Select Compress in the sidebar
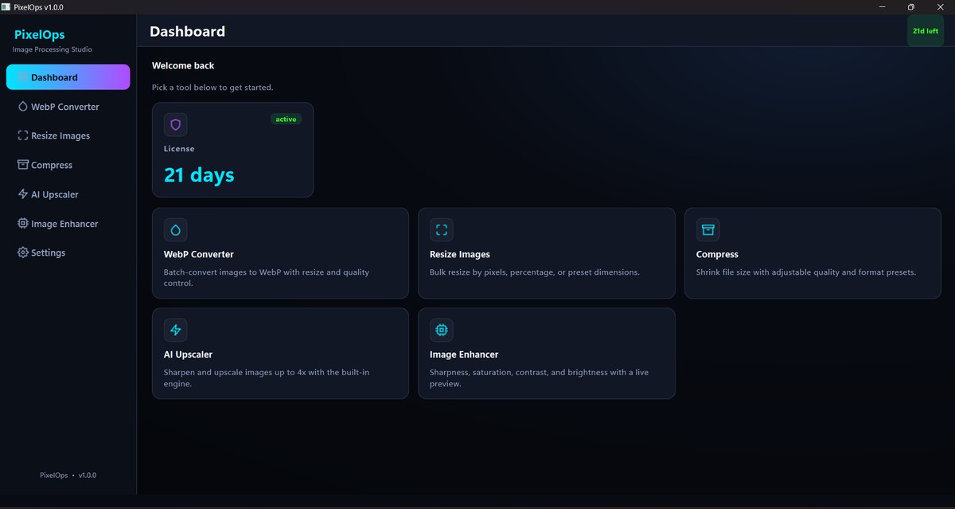 click(68, 165)
